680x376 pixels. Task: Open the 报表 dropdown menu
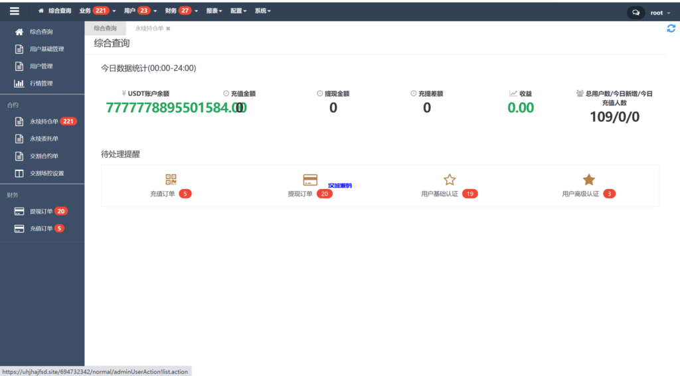click(215, 11)
